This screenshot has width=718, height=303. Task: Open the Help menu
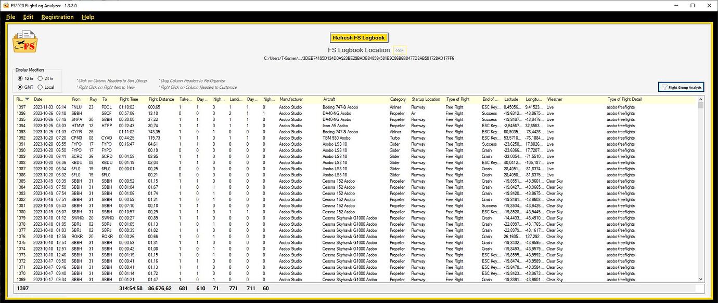tap(88, 17)
